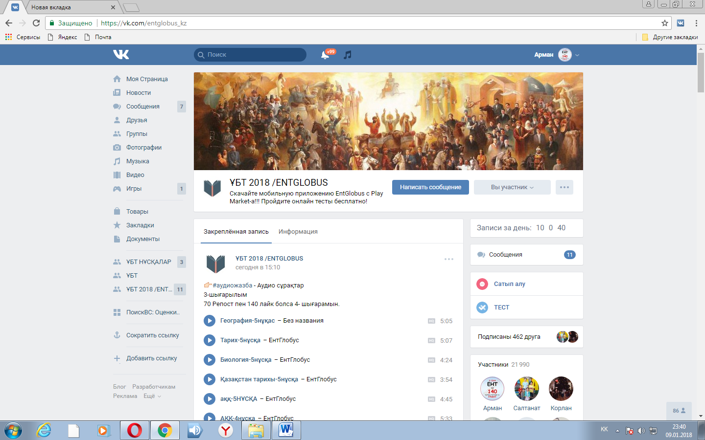Screen dimensions: 705x440
Task: Open Корлан's member avatar
Action: click(561, 389)
